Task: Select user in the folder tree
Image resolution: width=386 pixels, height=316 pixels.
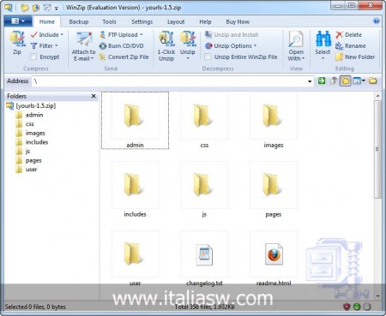Action: [x=27, y=170]
